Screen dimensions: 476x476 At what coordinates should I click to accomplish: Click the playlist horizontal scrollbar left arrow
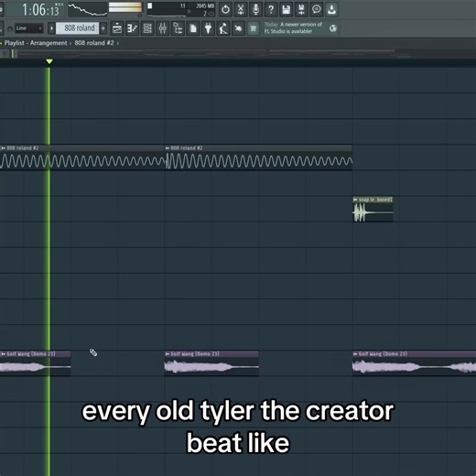[5, 54]
